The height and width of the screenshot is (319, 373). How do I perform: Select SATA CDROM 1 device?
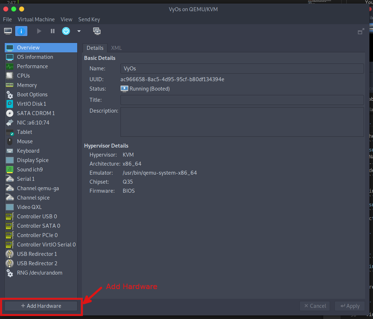click(41, 113)
